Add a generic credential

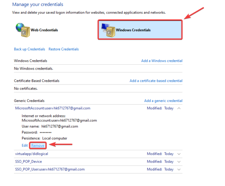163,100
